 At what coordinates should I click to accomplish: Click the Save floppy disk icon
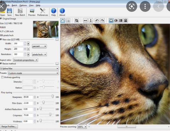point(9,11)
